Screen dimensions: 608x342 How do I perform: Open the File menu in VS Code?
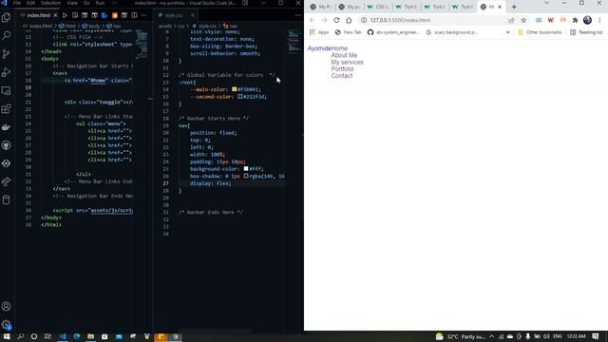point(17,3)
